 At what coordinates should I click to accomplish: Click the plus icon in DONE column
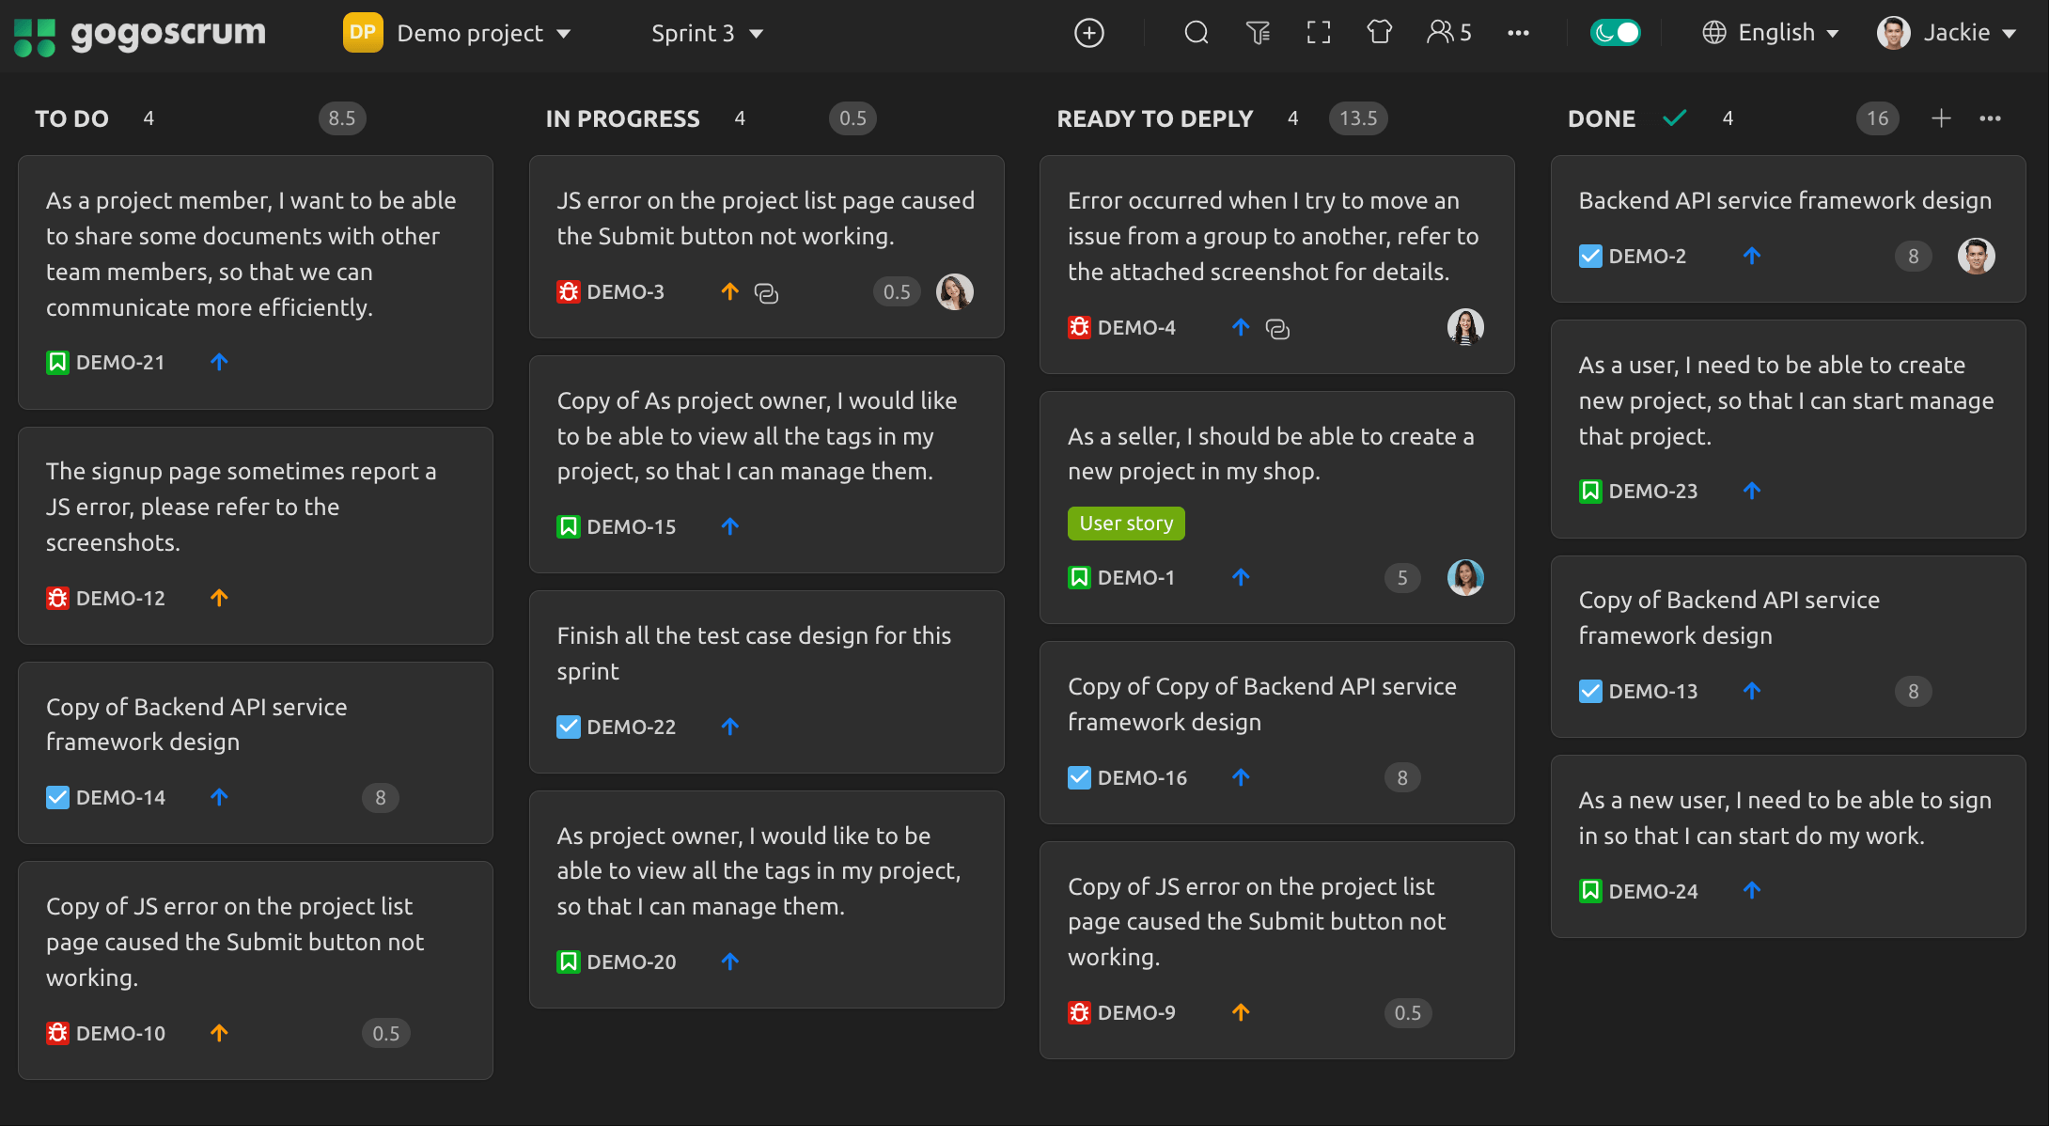1941,118
